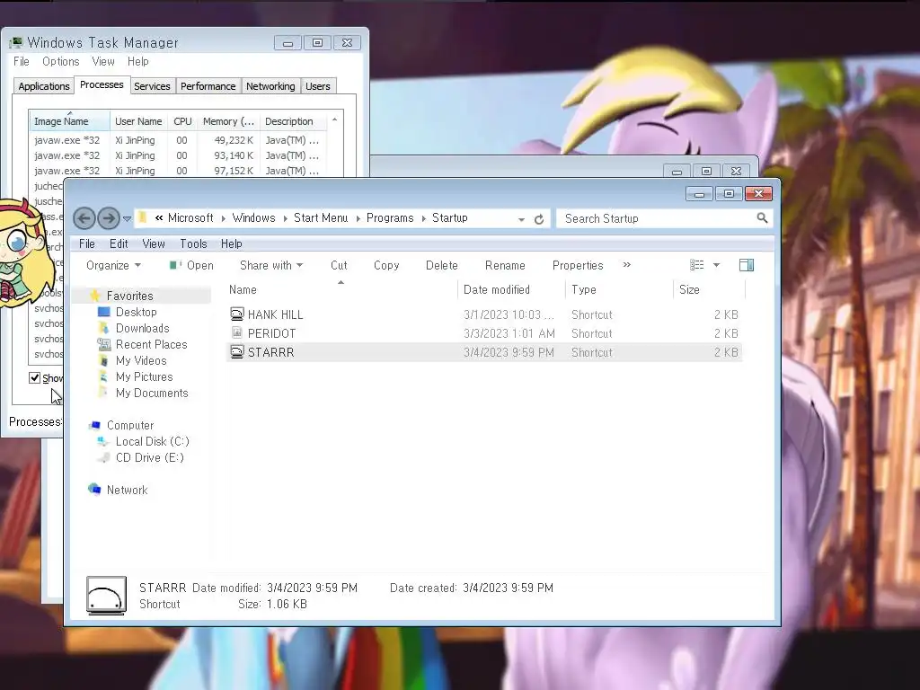This screenshot has width=920, height=690.
Task: Click Copy in the toolbar
Action: (386, 265)
